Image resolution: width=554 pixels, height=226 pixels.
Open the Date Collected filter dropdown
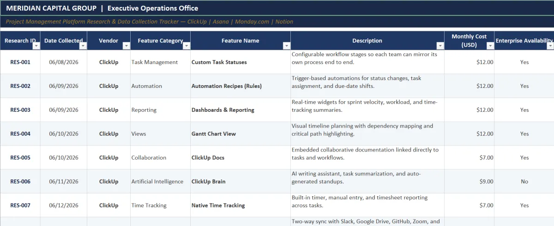pos(83,46)
